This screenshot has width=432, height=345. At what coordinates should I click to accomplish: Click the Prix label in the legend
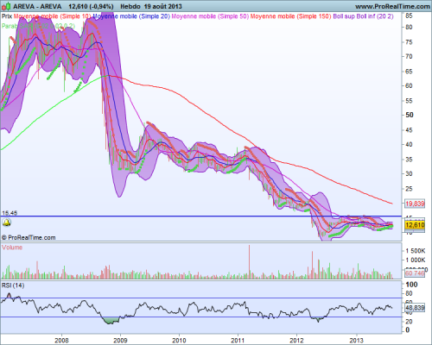click(7, 16)
